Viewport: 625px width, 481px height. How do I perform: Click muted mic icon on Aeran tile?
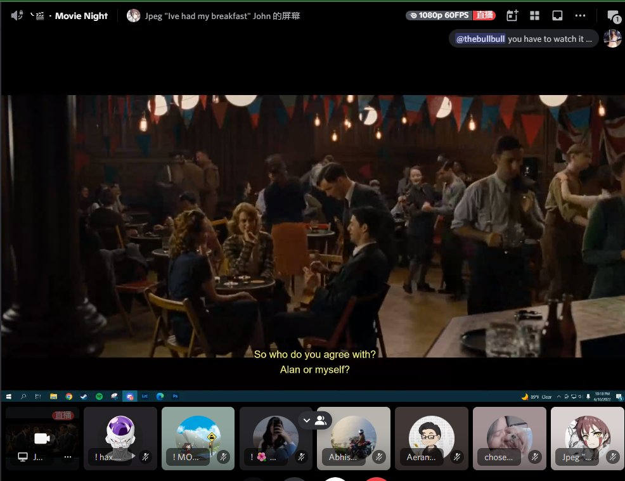click(457, 457)
